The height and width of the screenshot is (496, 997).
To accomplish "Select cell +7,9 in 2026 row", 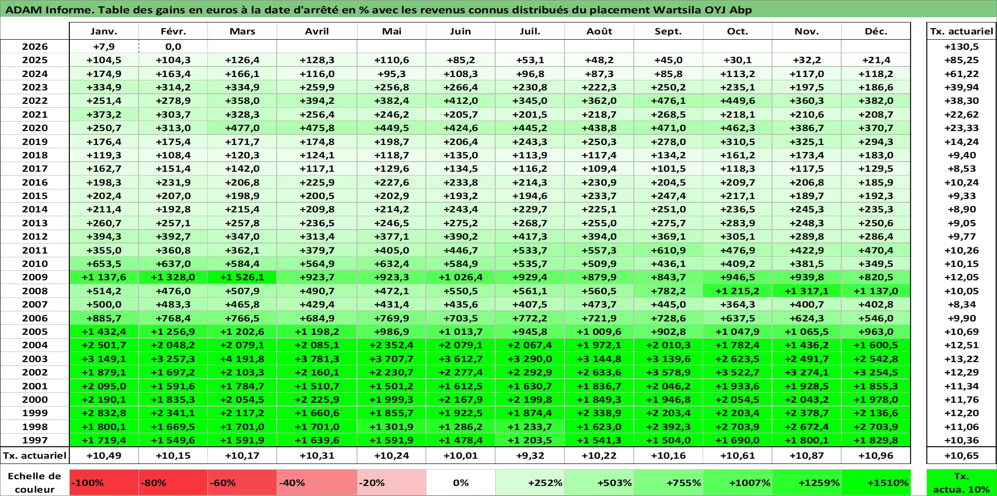I will 104,46.
